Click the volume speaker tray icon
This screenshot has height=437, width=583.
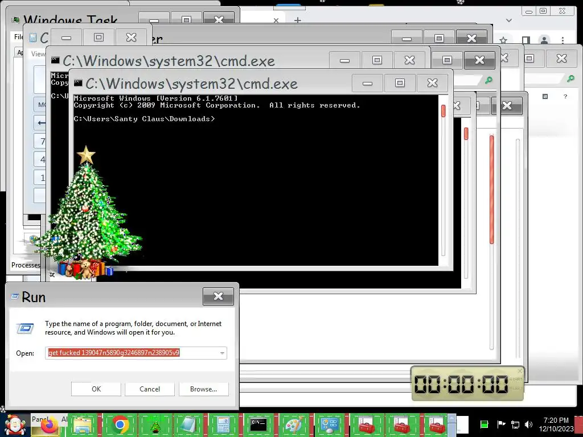pos(528,424)
